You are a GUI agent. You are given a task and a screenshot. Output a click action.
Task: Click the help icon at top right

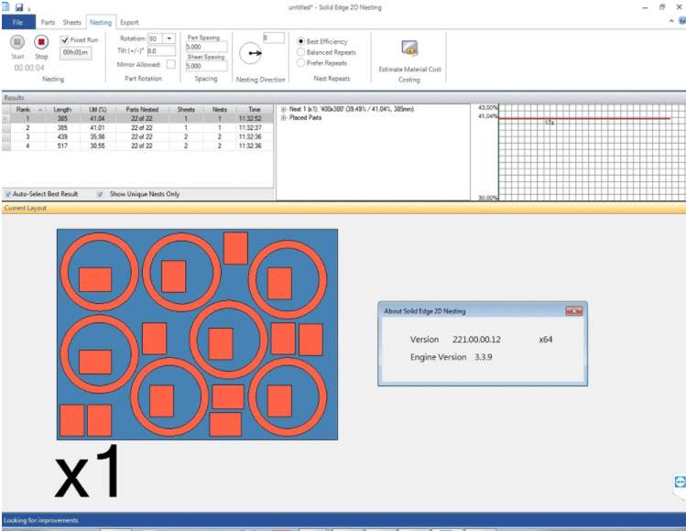coord(681,21)
